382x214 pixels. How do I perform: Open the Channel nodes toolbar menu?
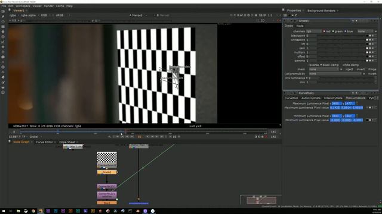3,27
